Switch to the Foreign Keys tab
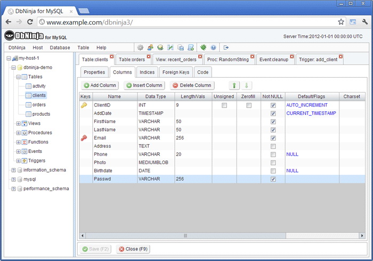This screenshot has width=373, height=261. 175,72
